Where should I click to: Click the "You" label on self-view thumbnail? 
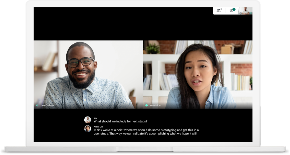point(241,13)
